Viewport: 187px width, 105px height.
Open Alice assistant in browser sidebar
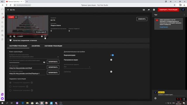tap(2, 99)
